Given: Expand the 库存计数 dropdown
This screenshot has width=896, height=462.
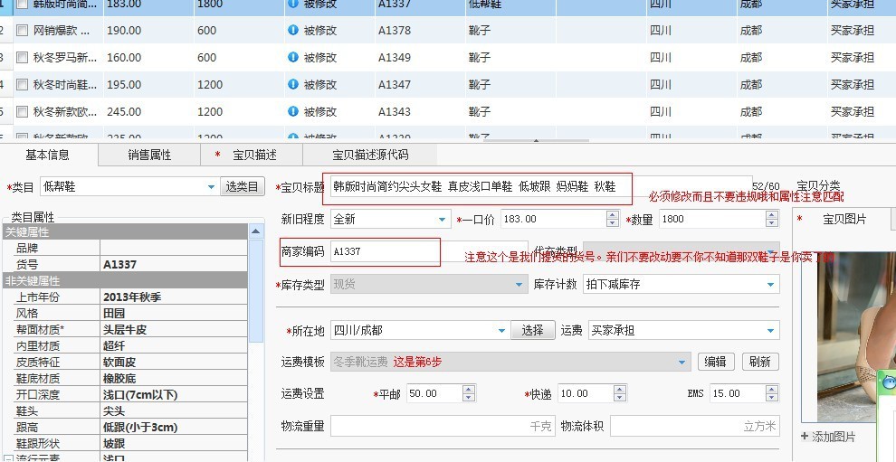Looking at the screenshot, I should pos(771,285).
